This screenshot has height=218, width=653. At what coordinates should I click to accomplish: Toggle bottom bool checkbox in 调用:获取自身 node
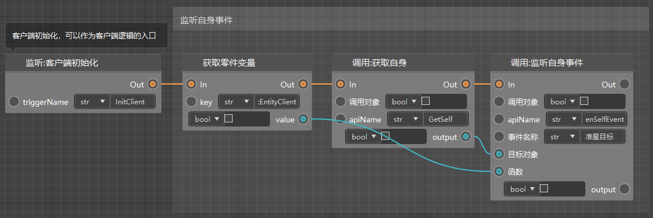click(385, 136)
